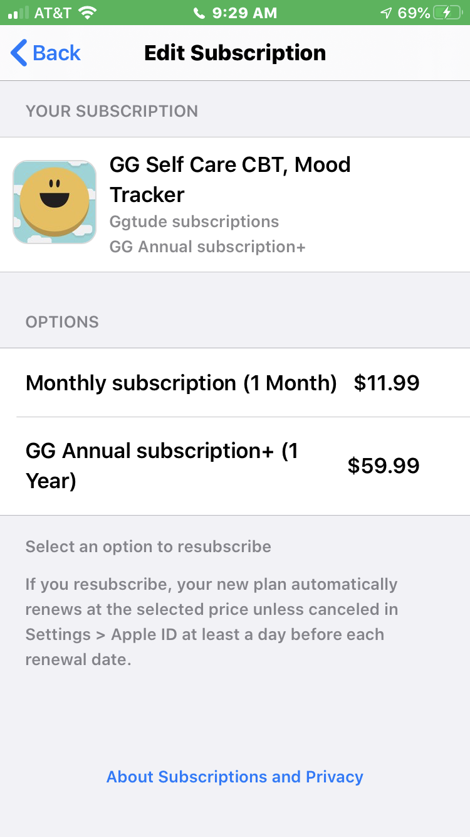Viewport: 470px width, 837px height.
Task: Tap the Back text label
Action: 56,53
